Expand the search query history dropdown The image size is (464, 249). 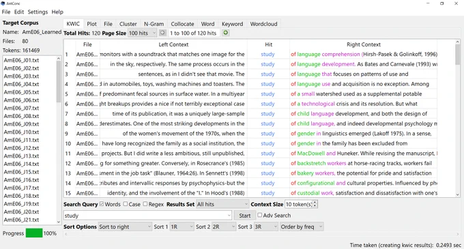229,216
